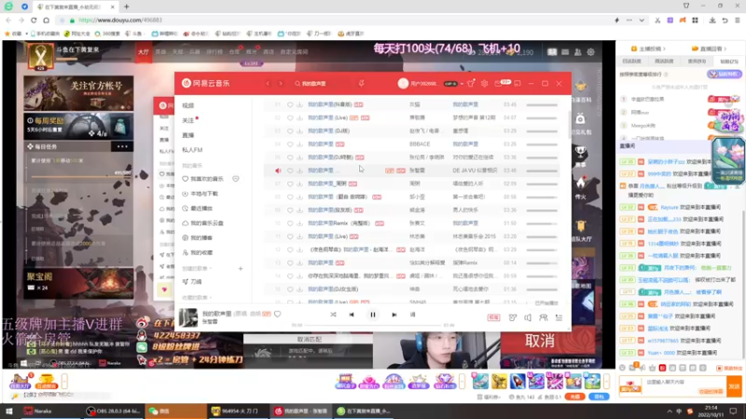
Task: Send chat message with orange 发送 button
Action: click(734, 386)
